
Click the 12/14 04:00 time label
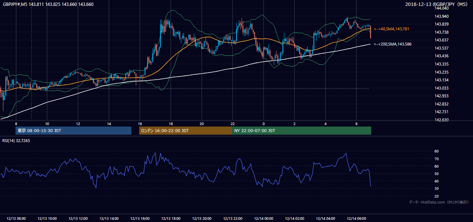pos(326,219)
